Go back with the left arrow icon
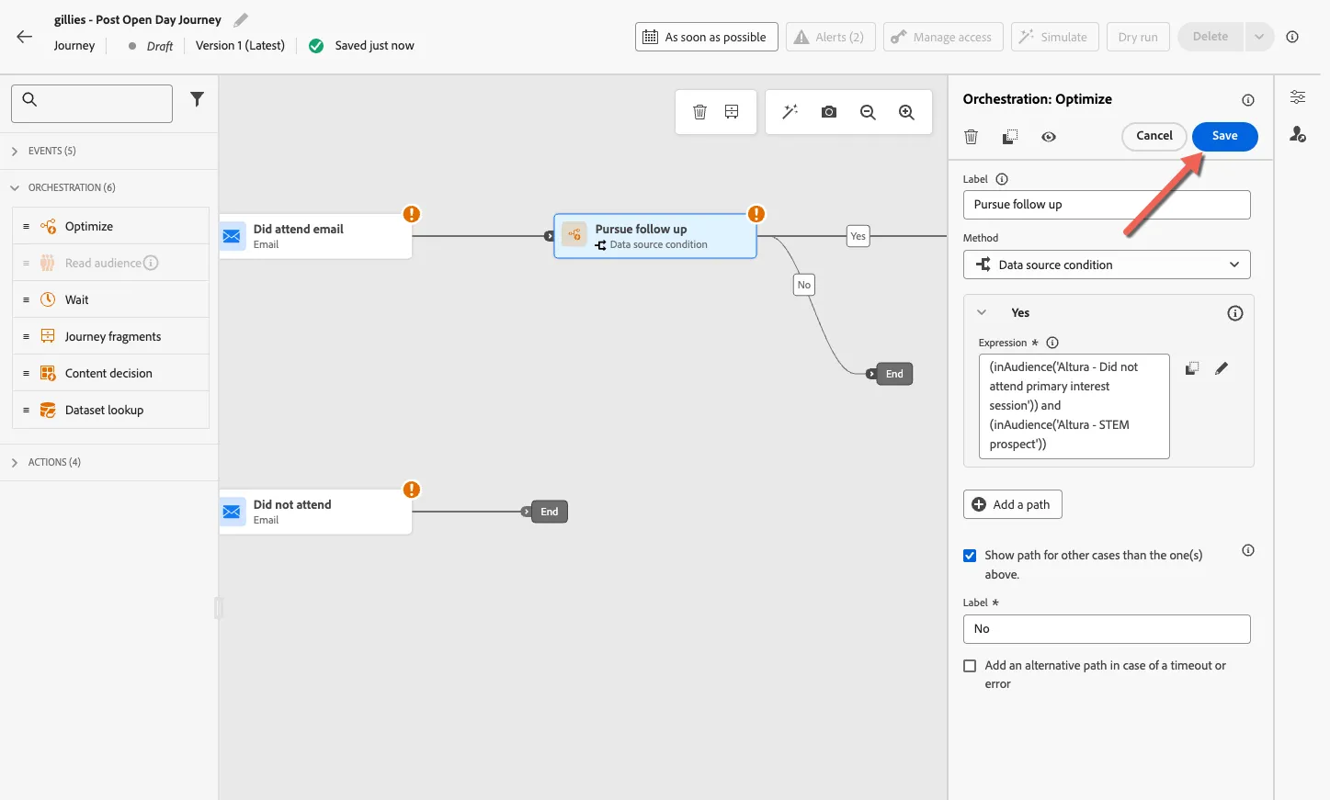The height and width of the screenshot is (800, 1330). coord(25,37)
